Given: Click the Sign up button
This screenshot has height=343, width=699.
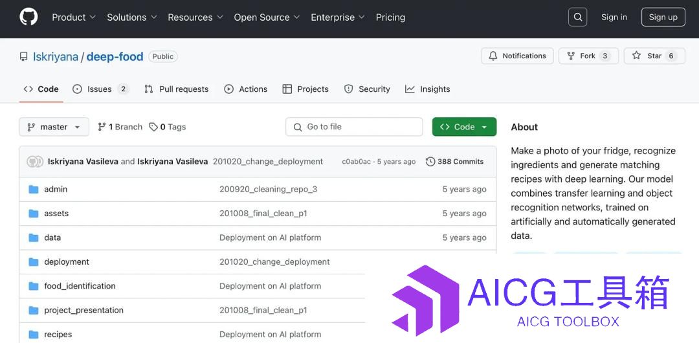Looking at the screenshot, I should click(663, 17).
